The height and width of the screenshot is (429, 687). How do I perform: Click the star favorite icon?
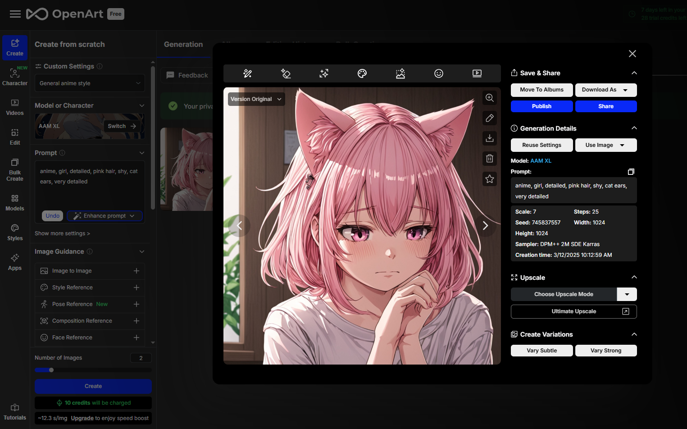click(490, 179)
